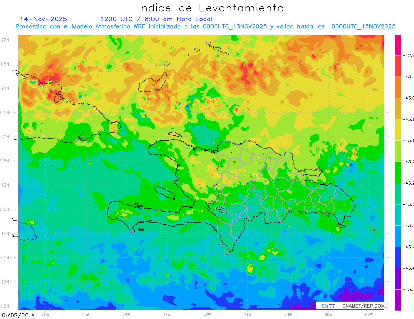Click '1200 UTC / 8:00 am Hora Local'
This screenshot has height=319, width=414.
point(156,19)
